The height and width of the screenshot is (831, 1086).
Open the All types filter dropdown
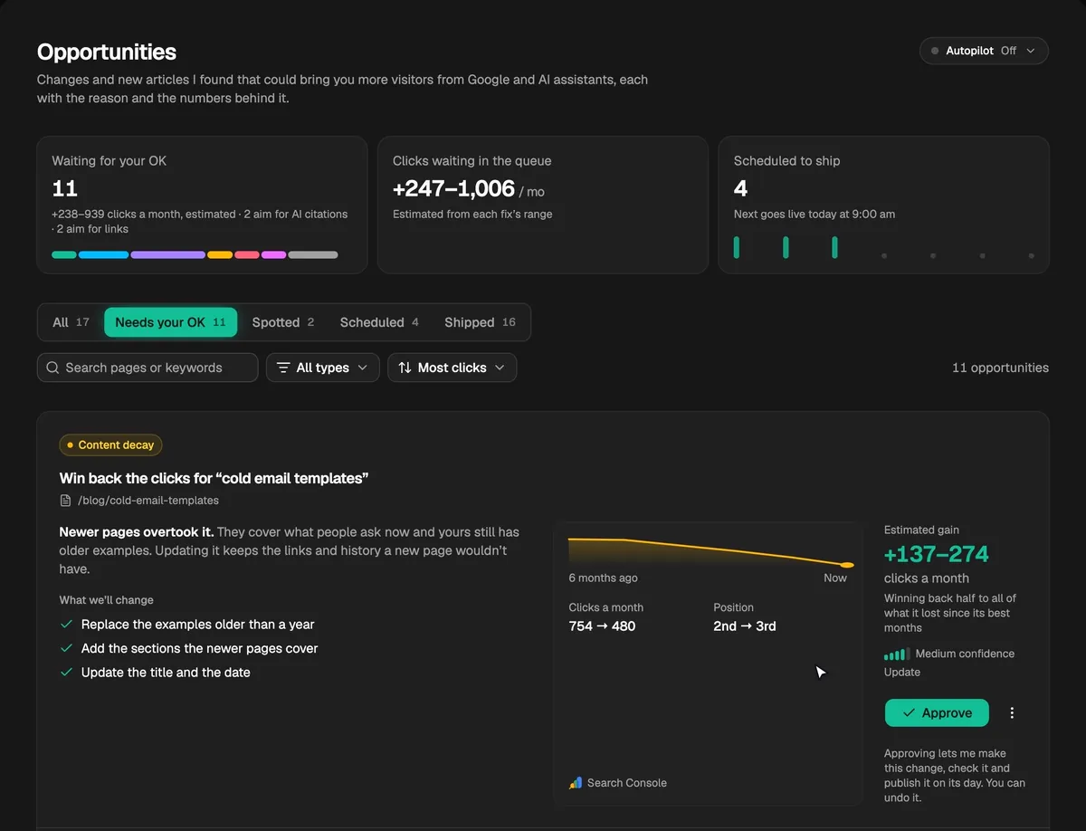322,368
